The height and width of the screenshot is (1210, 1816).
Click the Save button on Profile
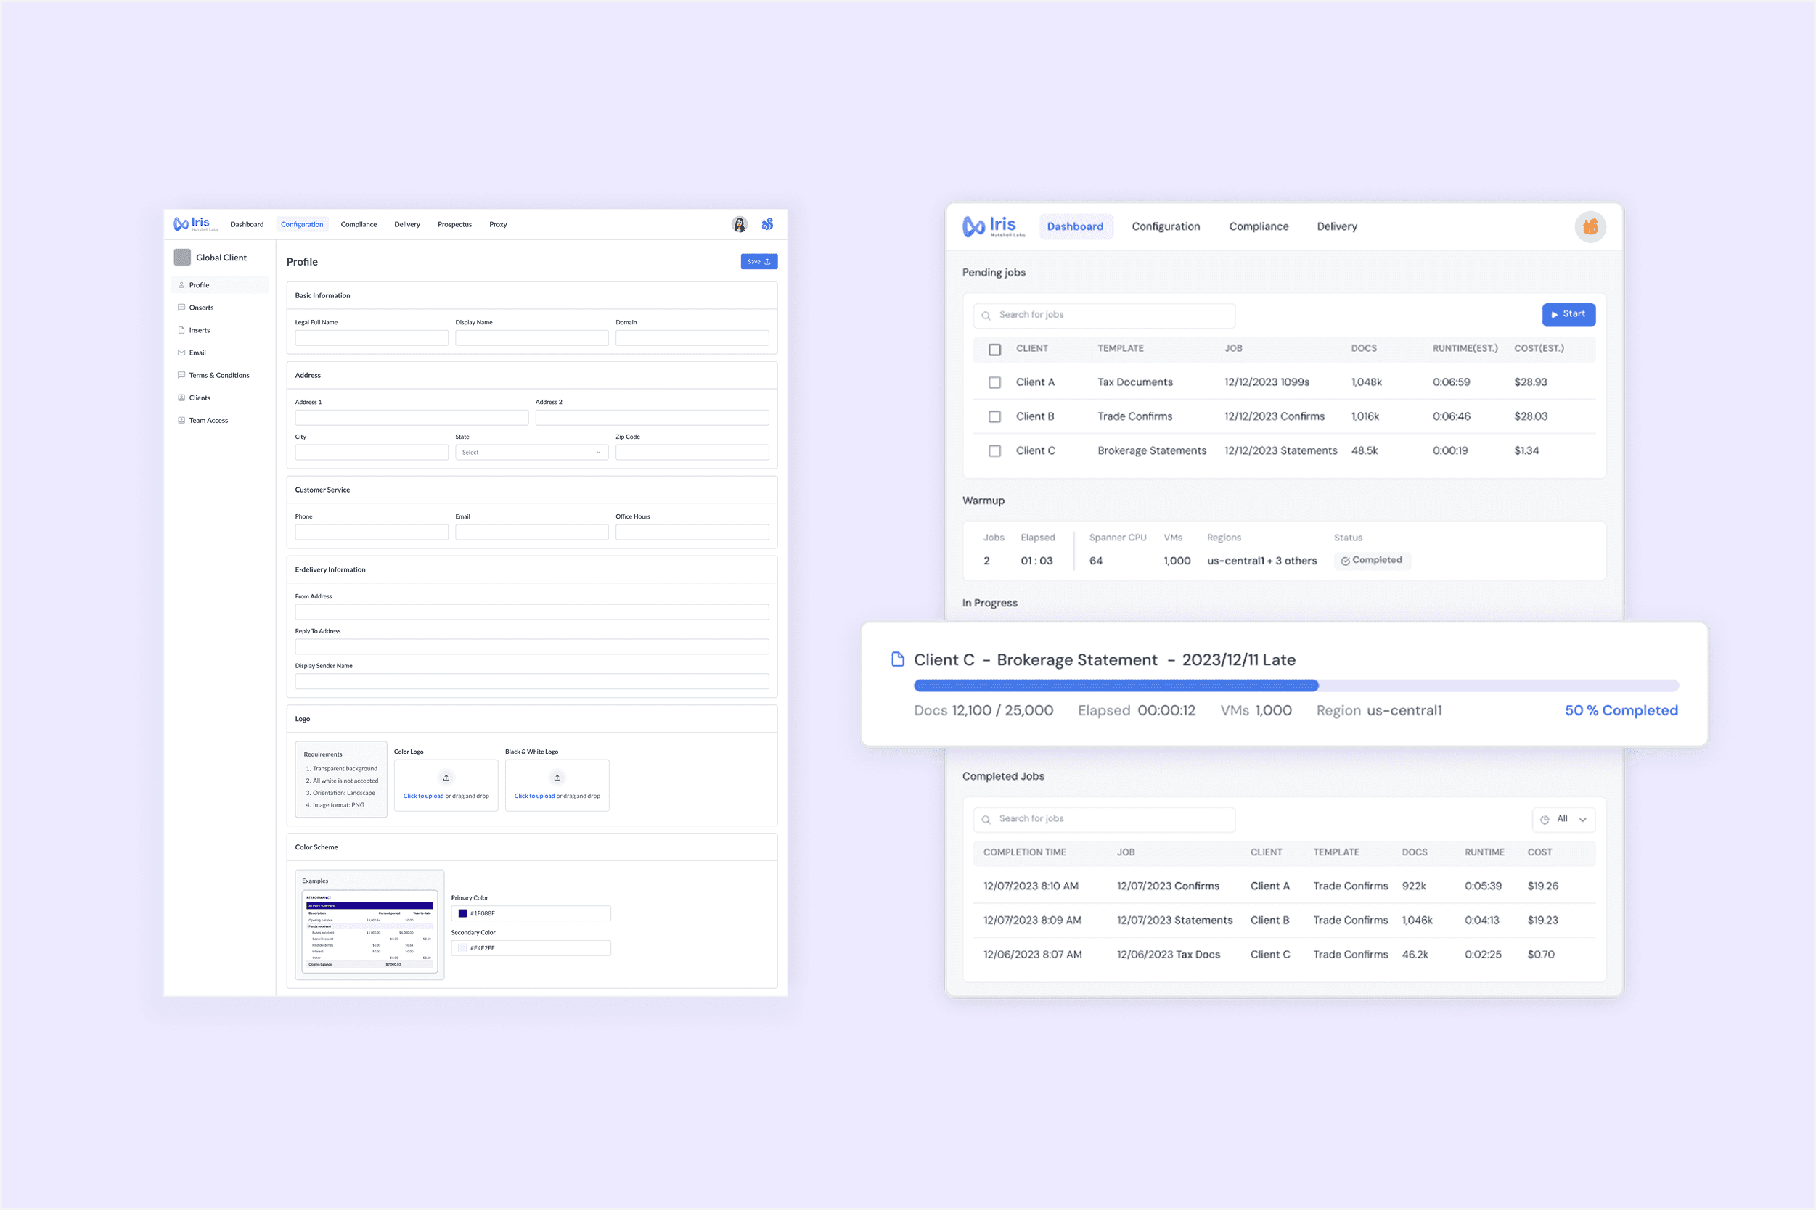coord(759,262)
